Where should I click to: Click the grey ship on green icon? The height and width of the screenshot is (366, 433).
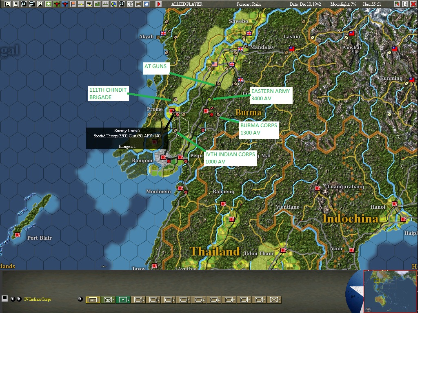(105, 4)
